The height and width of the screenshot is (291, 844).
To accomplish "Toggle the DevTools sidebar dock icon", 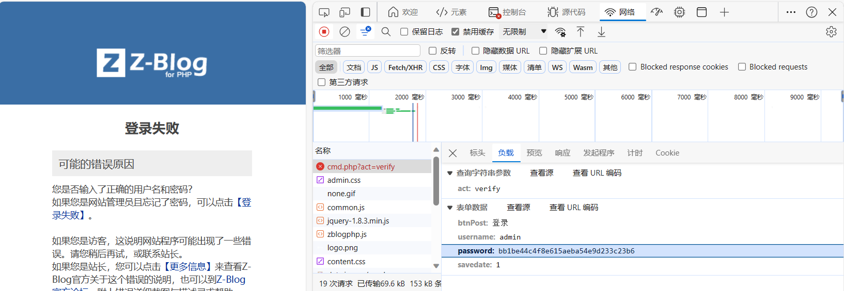I will click(x=365, y=12).
